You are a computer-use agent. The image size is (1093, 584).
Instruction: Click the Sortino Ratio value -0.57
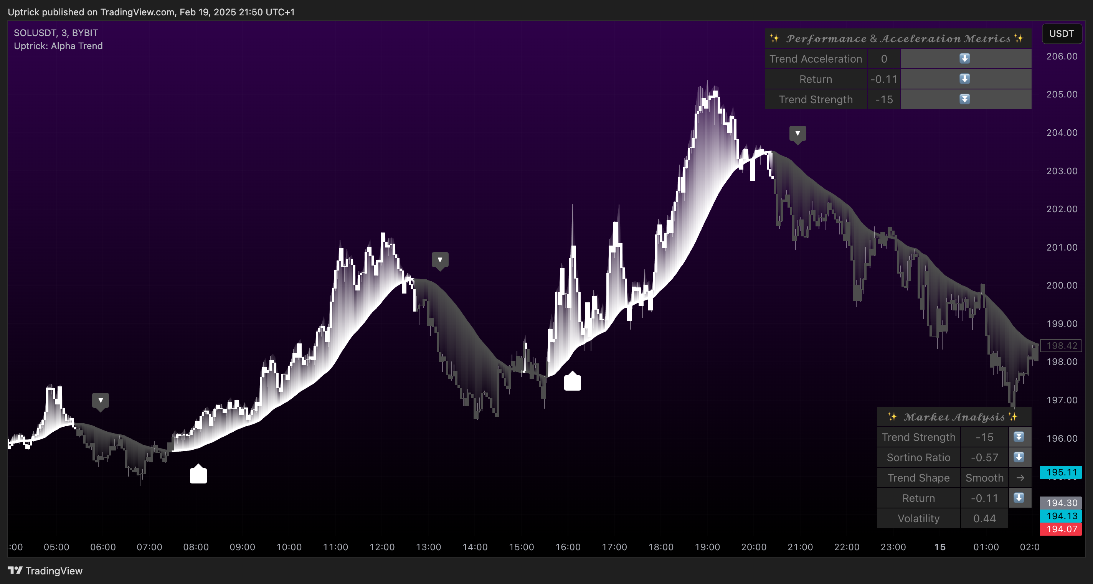[984, 458]
